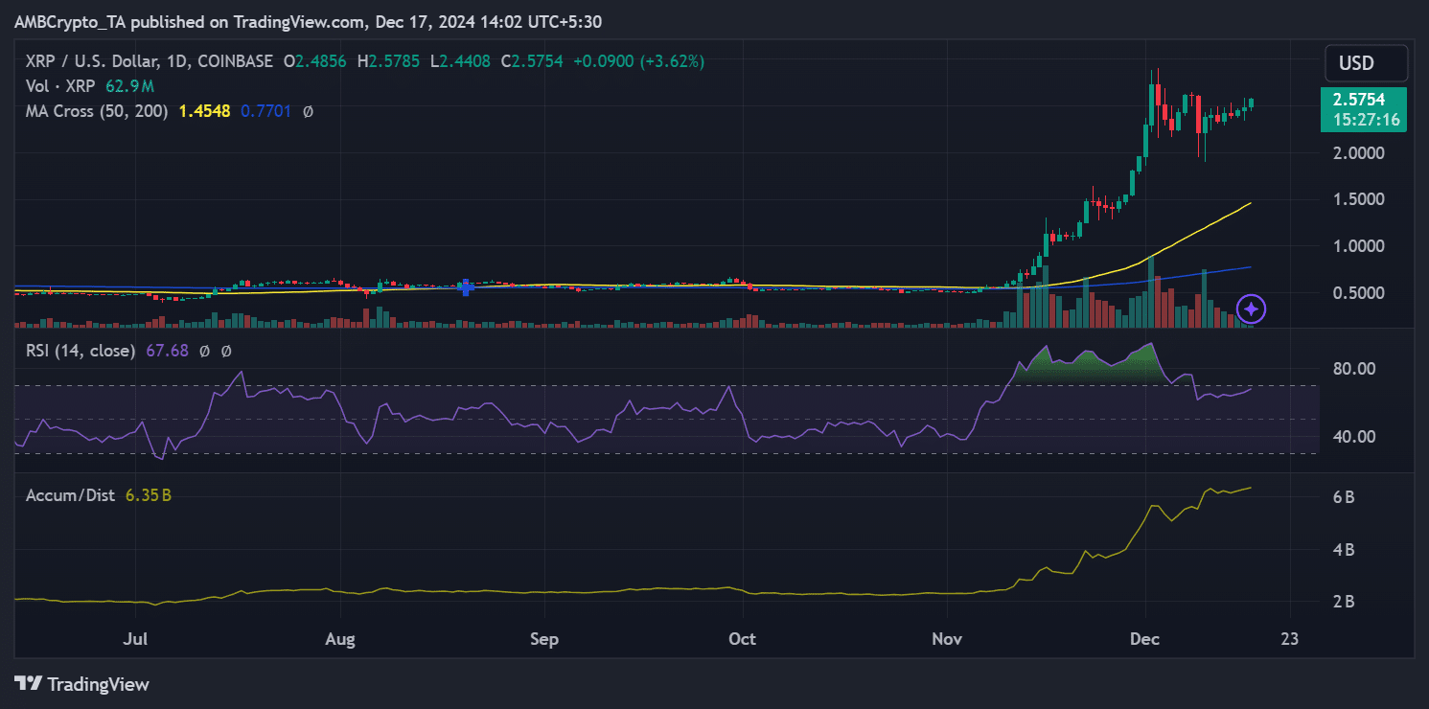Click the RSI 40.00 axis label
1429x709 pixels.
[1353, 437]
